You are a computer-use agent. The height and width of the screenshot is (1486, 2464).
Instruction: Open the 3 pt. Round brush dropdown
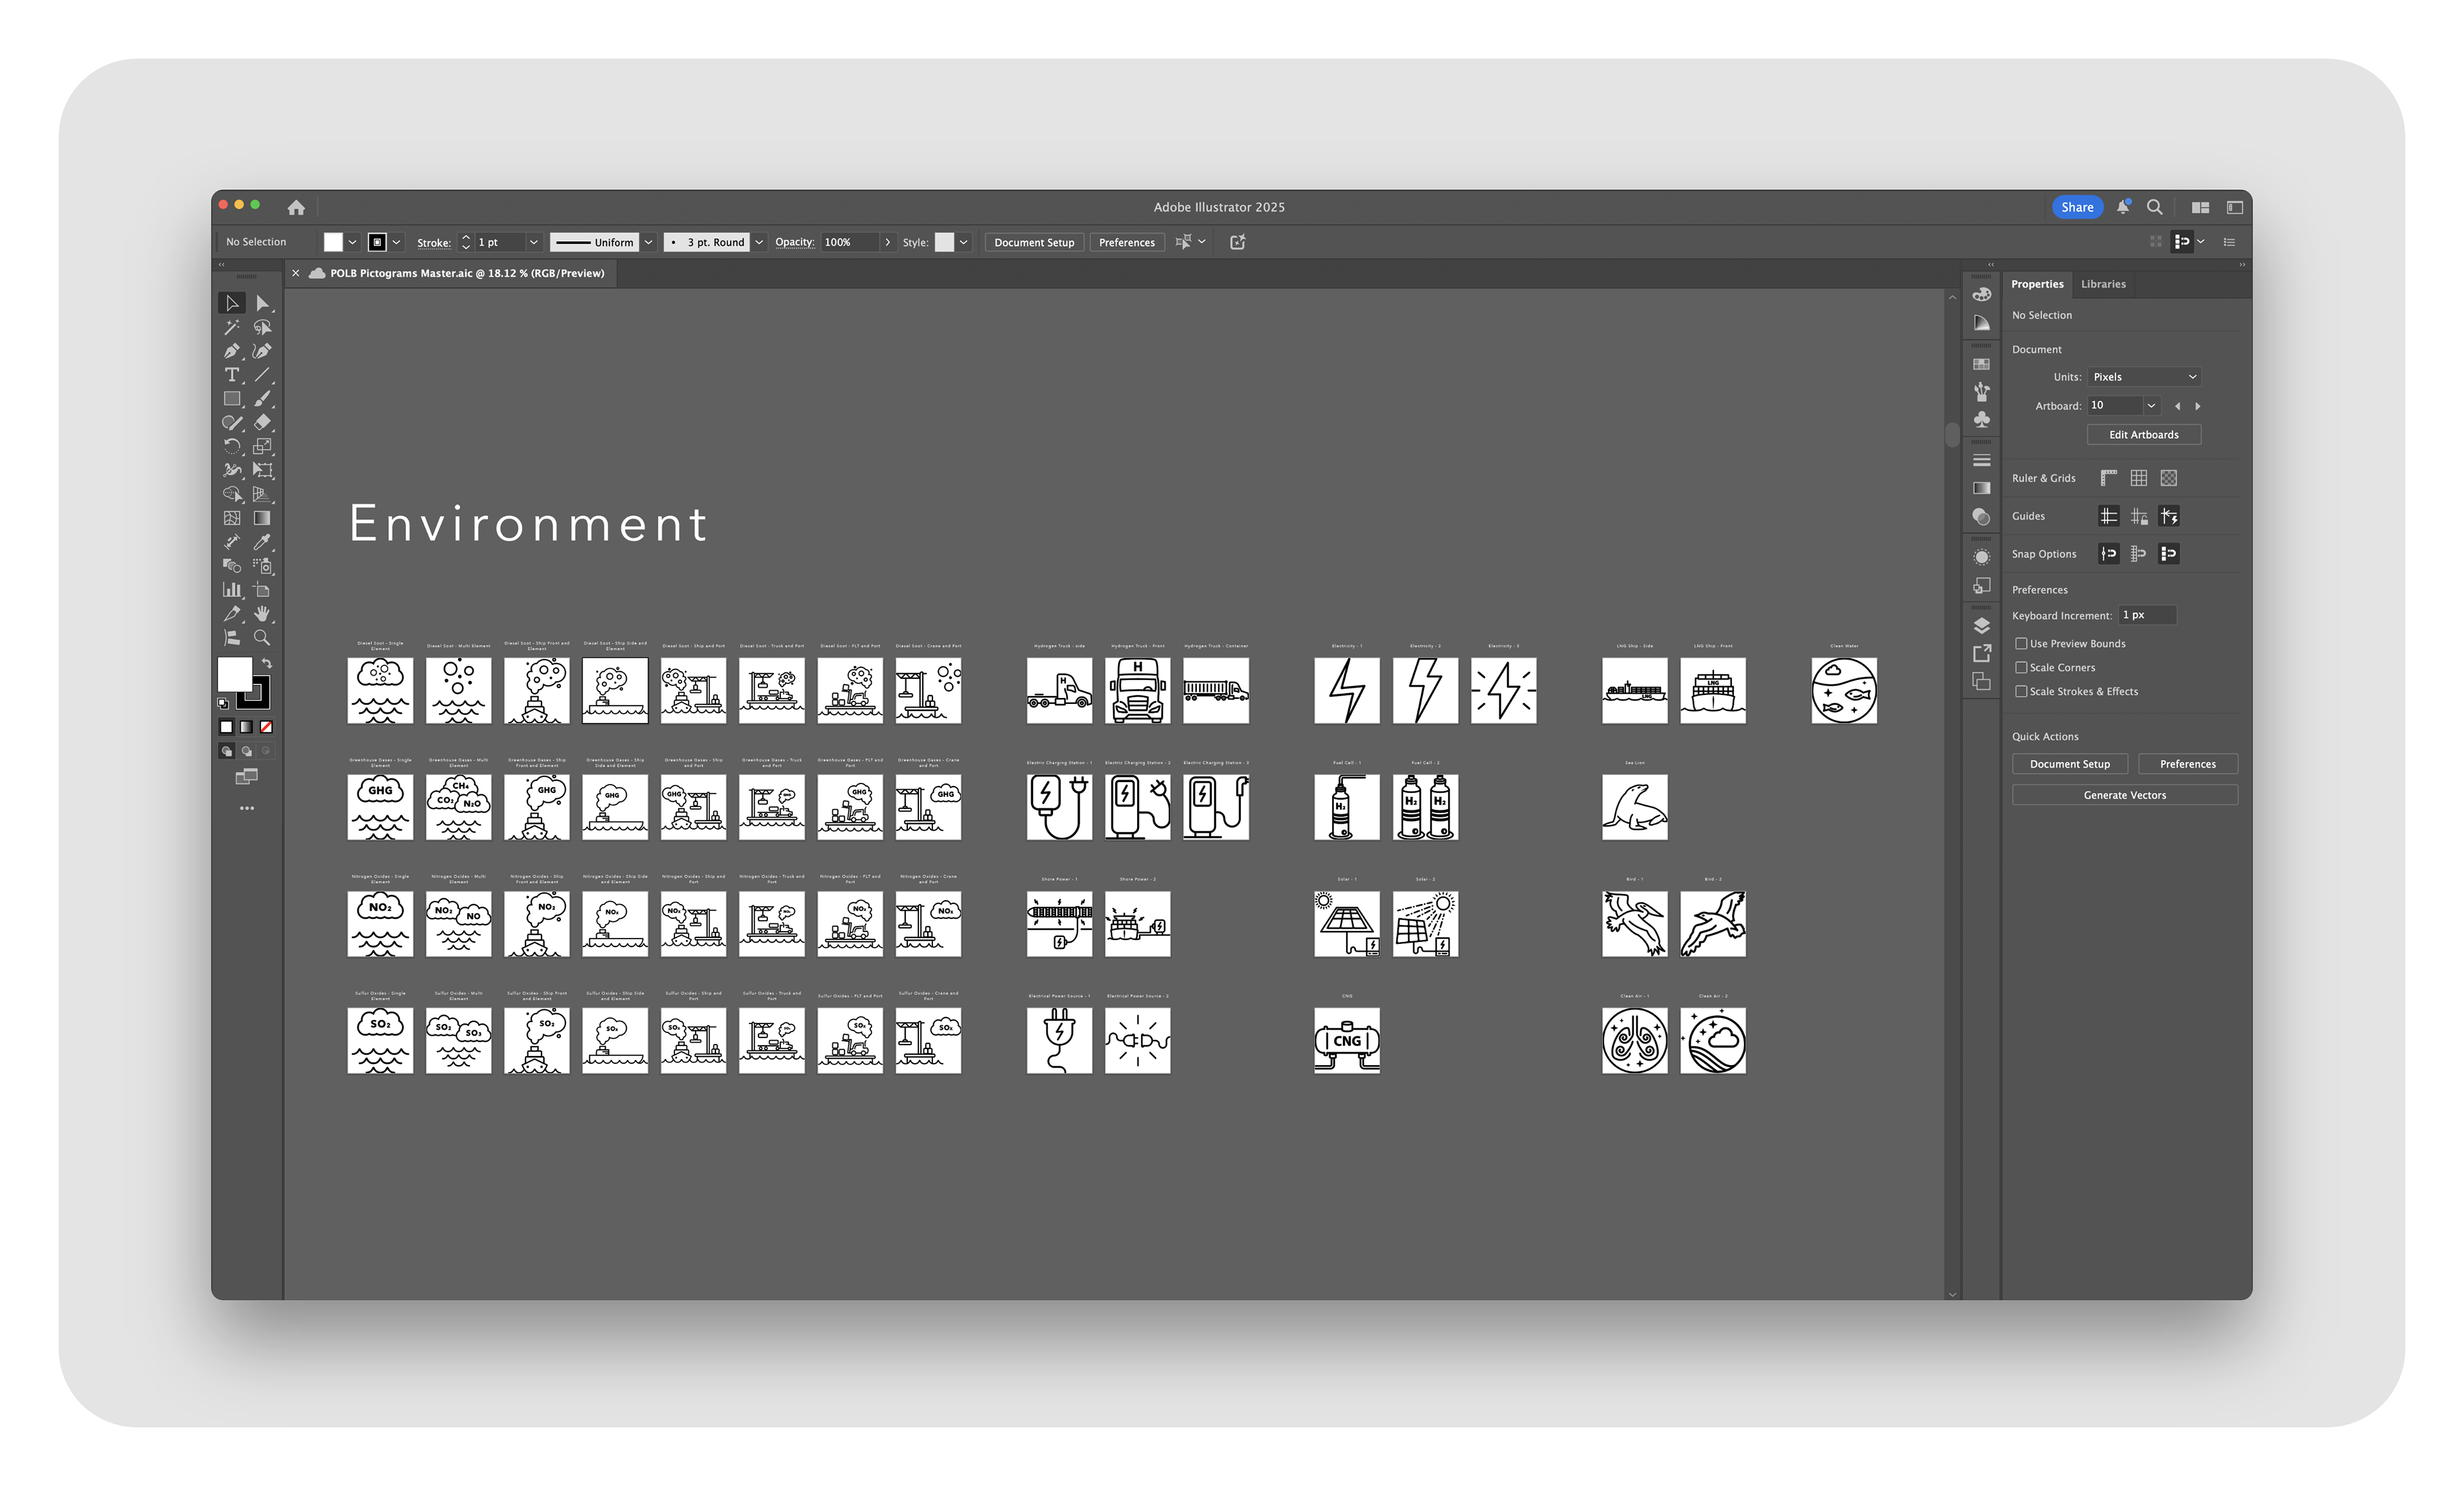[x=759, y=242]
